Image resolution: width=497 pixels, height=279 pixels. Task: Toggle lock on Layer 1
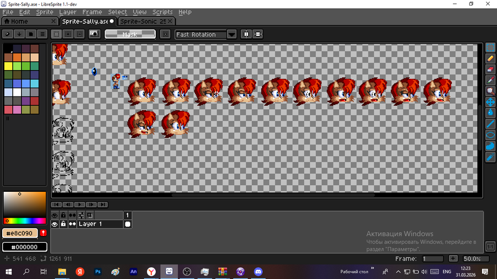64,224
